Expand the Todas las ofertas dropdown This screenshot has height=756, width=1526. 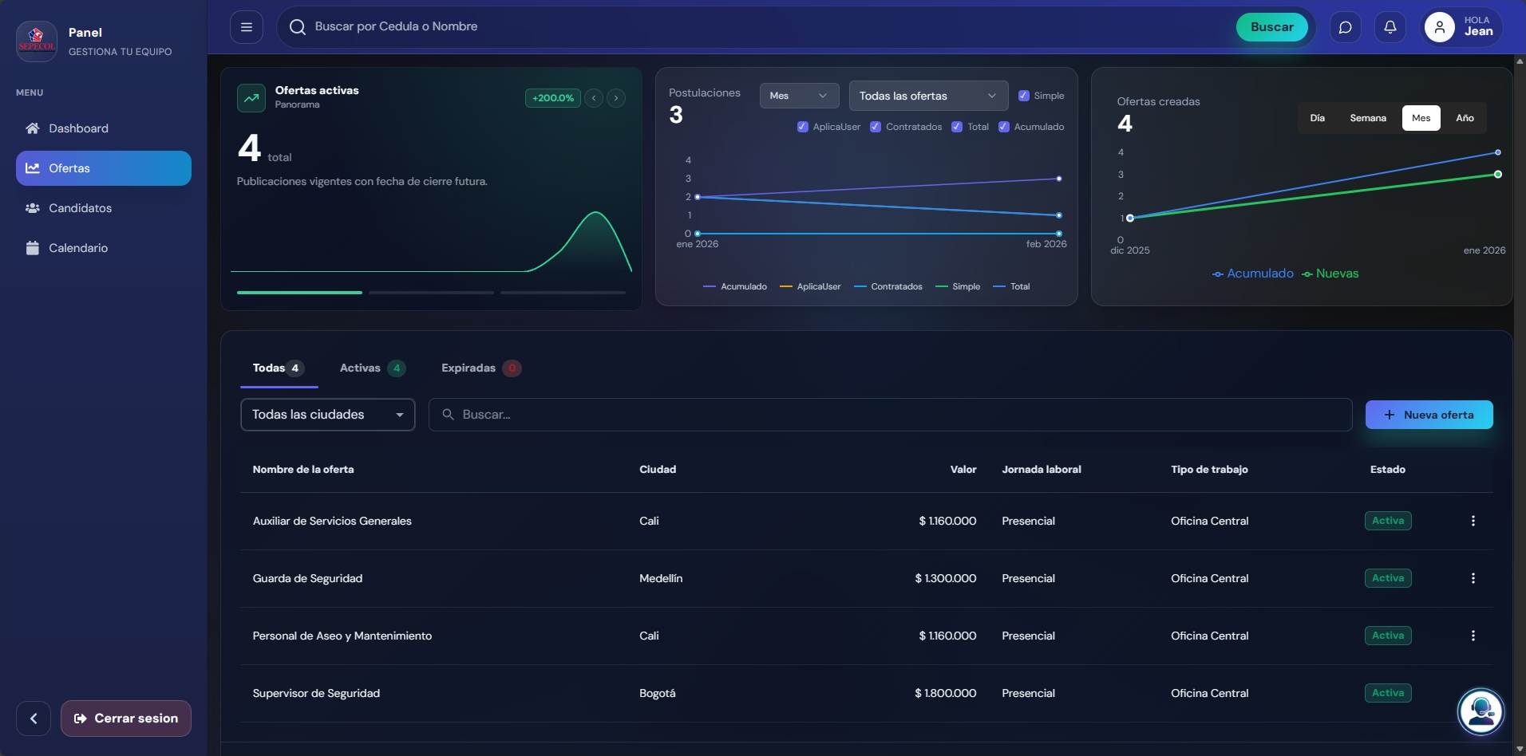point(927,95)
